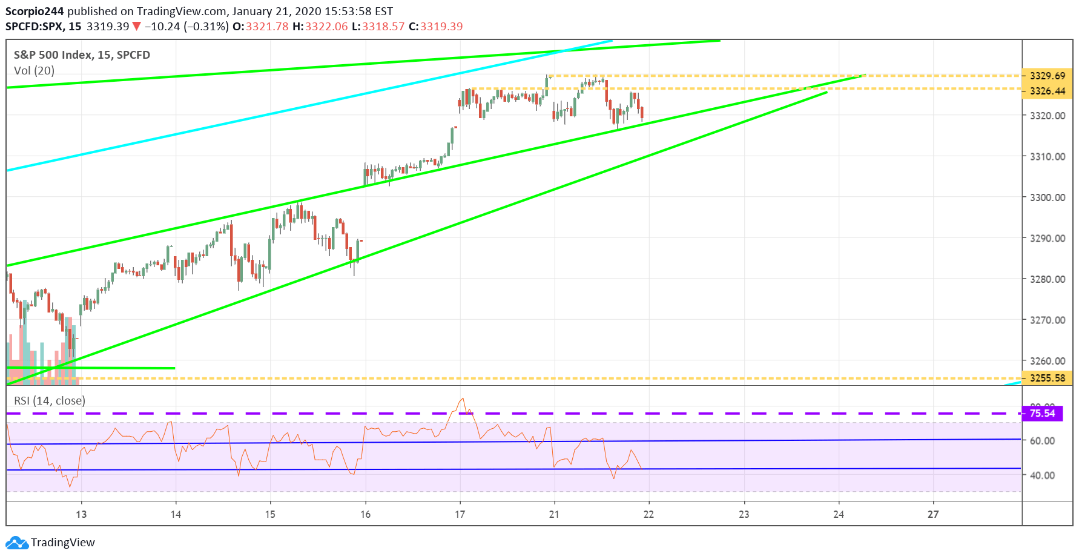This screenshot has width=1079, height=559.
Task: Click the Scorpio244 author name
Action: 35,11
